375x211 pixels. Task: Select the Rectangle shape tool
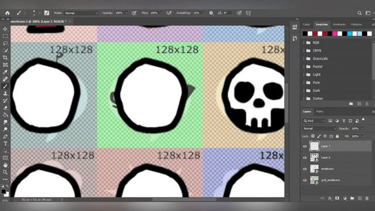point(5,158)
